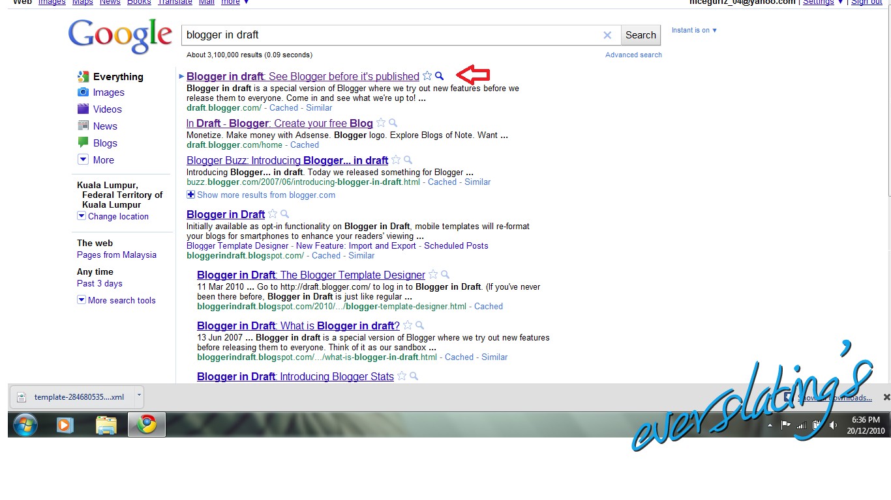This screenshot has height=500, width=891.
Task: Star the 'What is Blogger in draft?' result
Action: [408, 326]
